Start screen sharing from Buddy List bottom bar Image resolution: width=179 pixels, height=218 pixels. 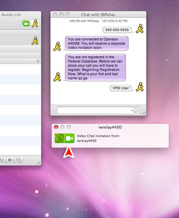tap(19, 160)
